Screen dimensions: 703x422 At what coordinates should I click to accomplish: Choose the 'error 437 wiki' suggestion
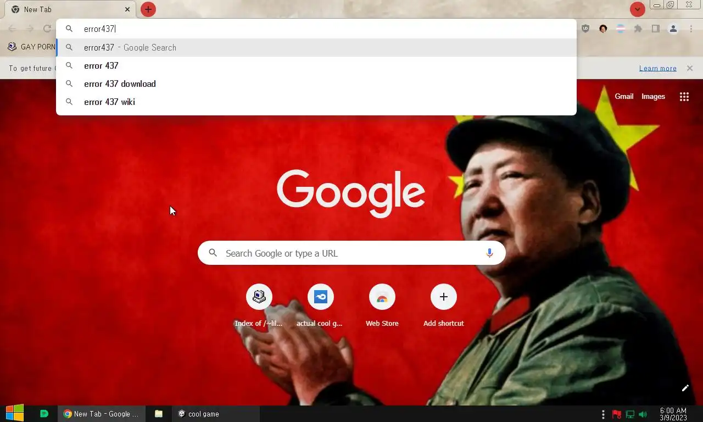pyautogui.click(x=316, y=102)
